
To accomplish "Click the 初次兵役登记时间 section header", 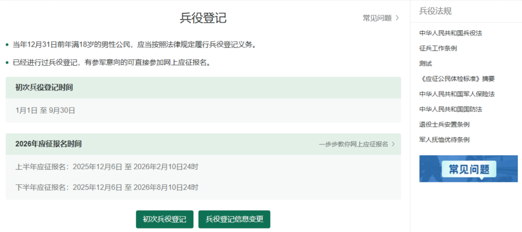I will pyautogui.click(x=44, y=87).
